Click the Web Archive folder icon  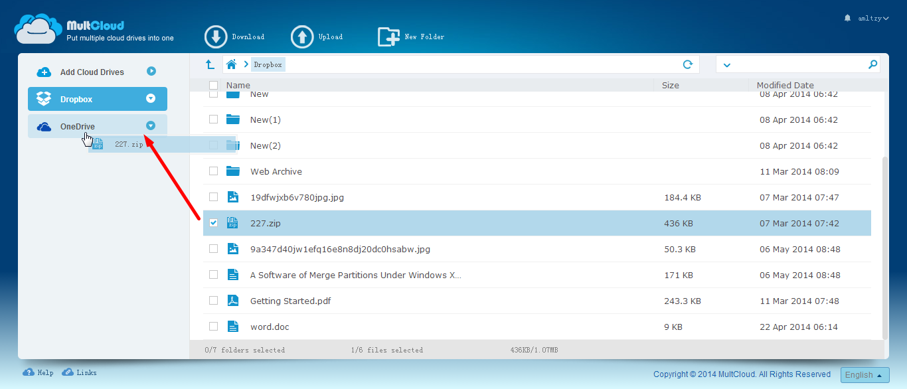tap(232, 171)
